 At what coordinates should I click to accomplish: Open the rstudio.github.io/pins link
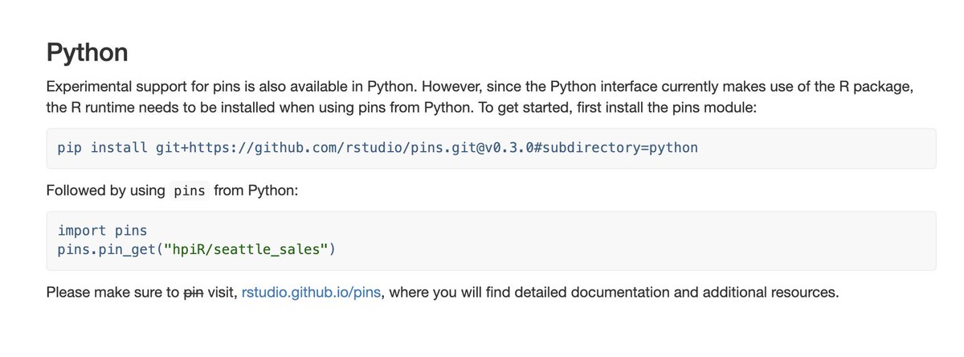click(311, 292)
